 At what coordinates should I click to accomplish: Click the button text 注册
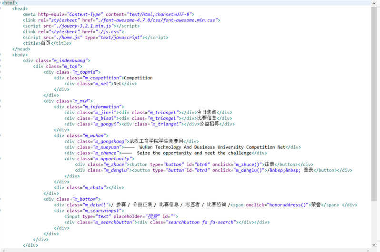270,165
